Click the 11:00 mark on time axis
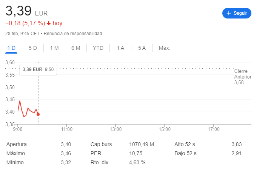Viewport: 268px width, 171px height. [x=67, y=129]
